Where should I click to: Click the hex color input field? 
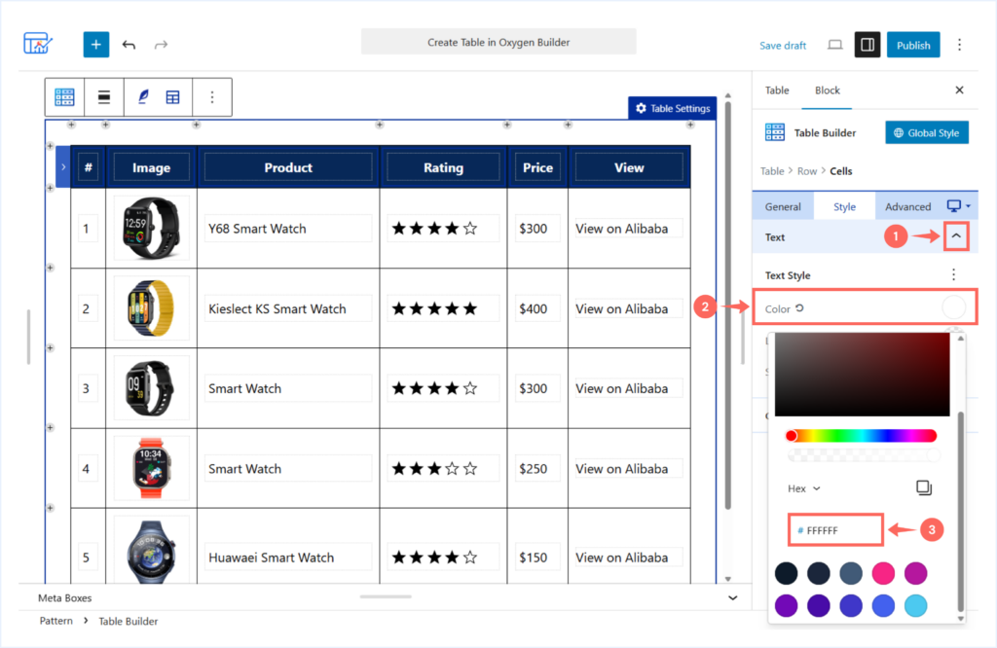click(834, 530)
